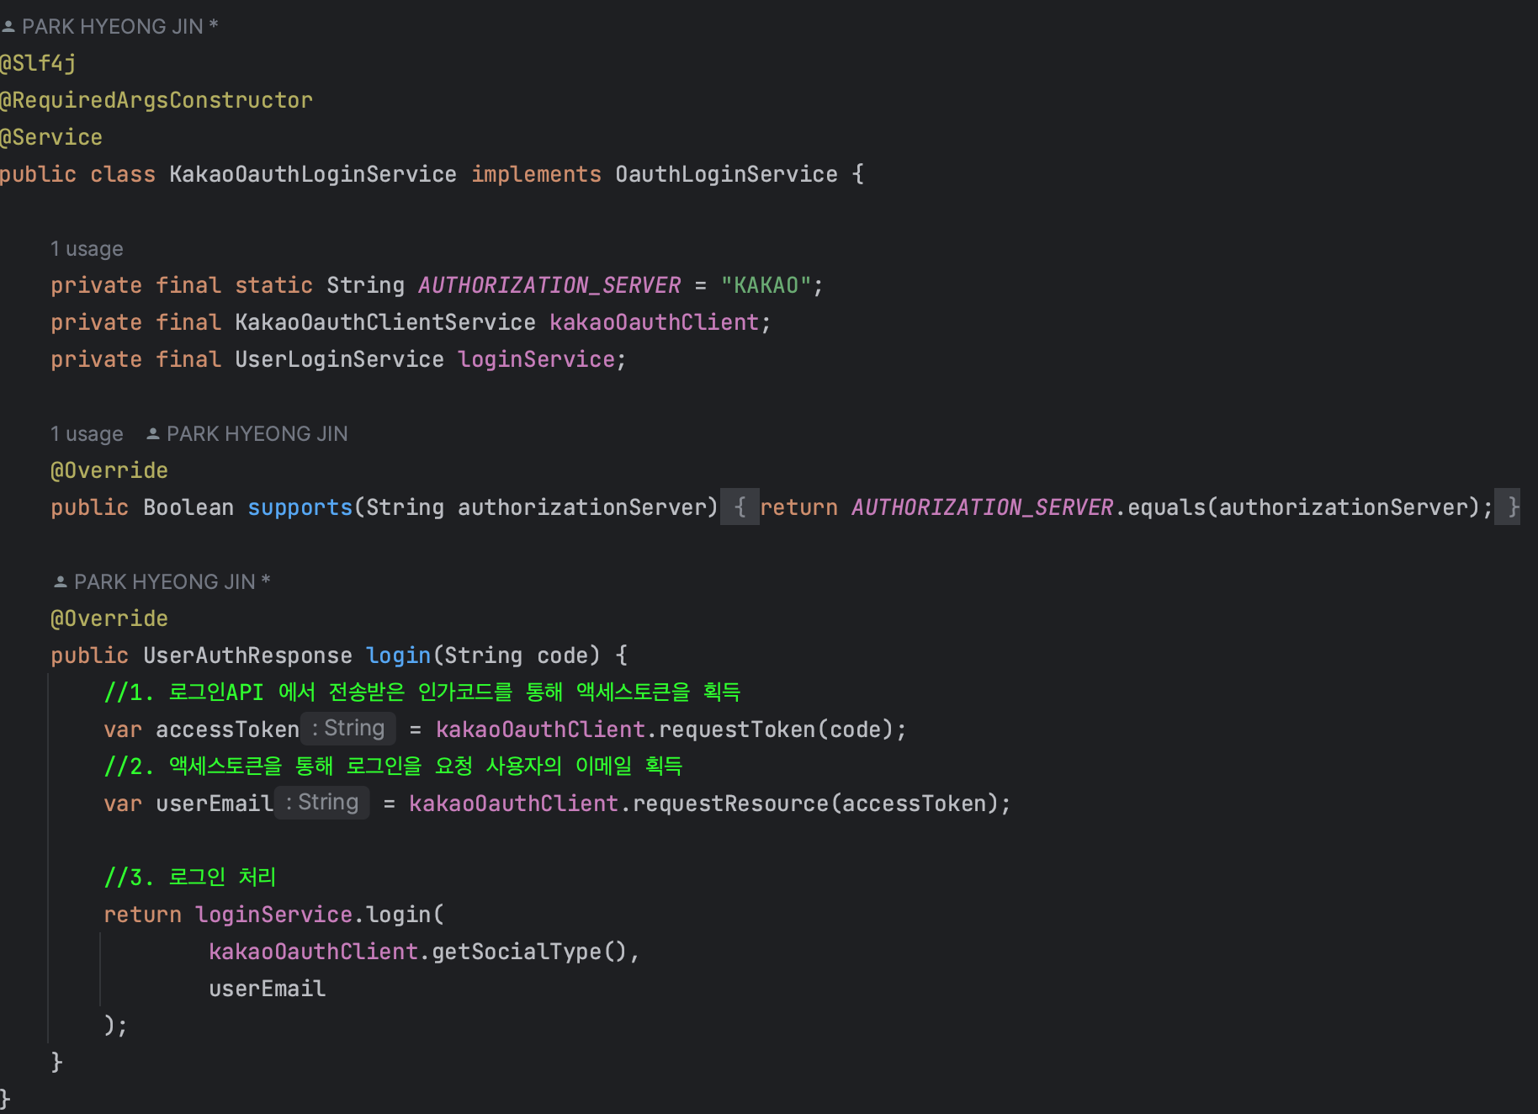Click userEmail argument in loginService.login call

point(268,989)
